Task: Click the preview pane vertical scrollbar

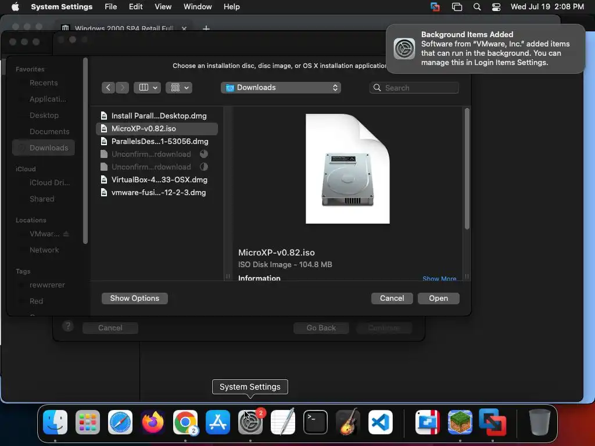Action: coord(467,169)
